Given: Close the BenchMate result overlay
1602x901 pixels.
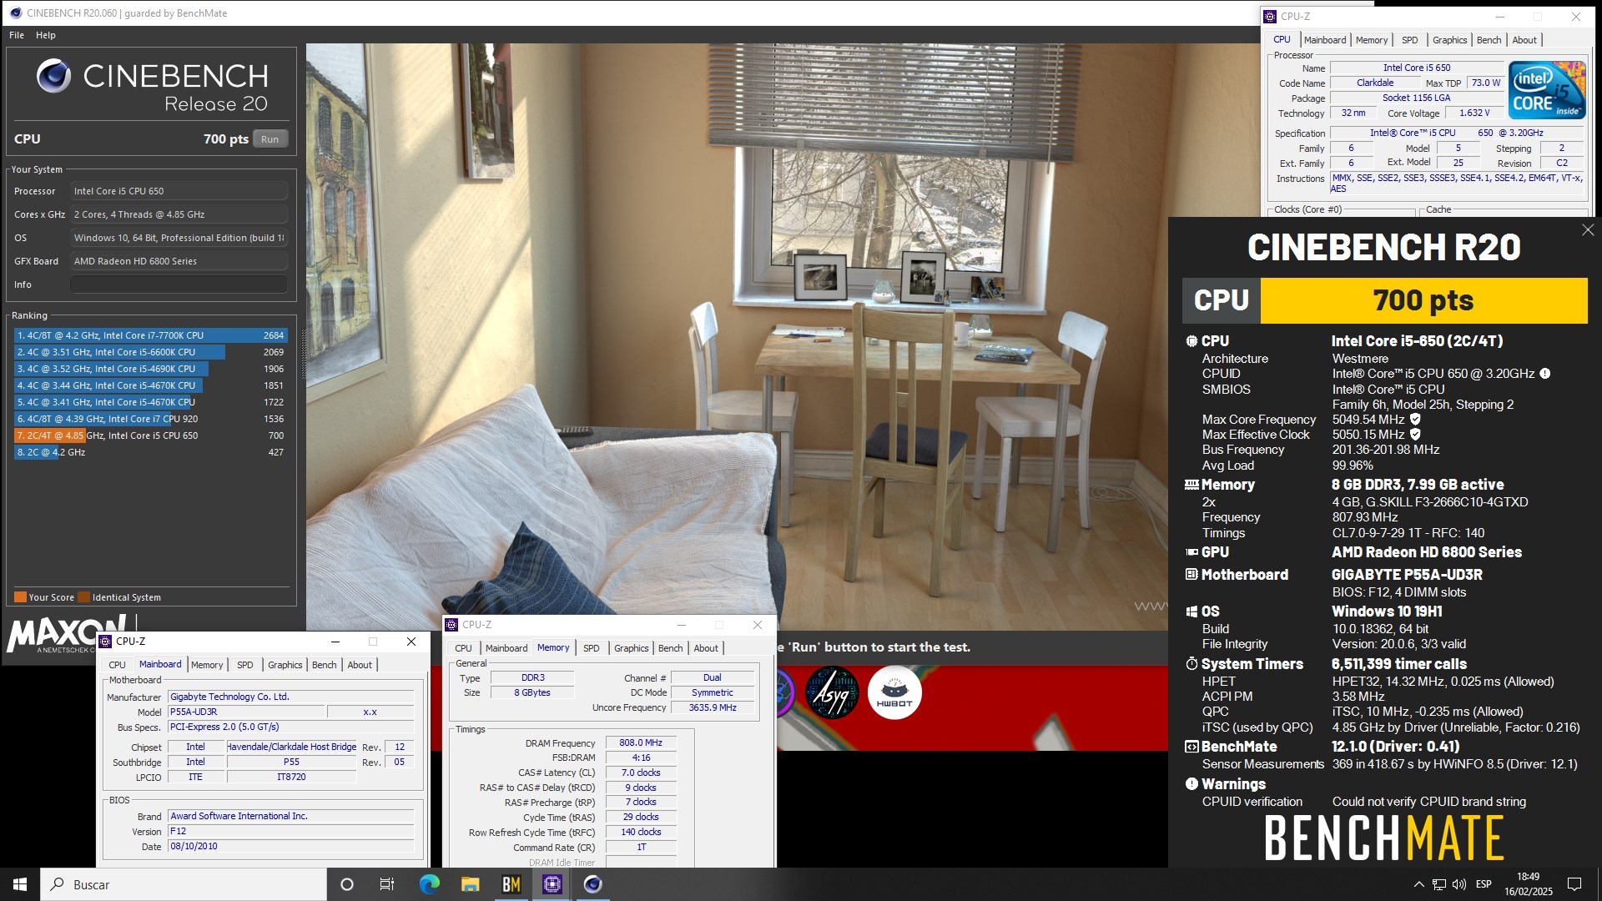Looking at the screenshot, I should pyautogui.click(x=1587, y=230).
